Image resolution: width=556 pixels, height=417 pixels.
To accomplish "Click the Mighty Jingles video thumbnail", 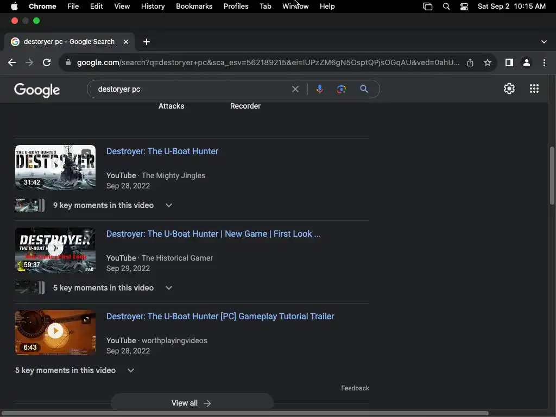I will click(55, 167).
